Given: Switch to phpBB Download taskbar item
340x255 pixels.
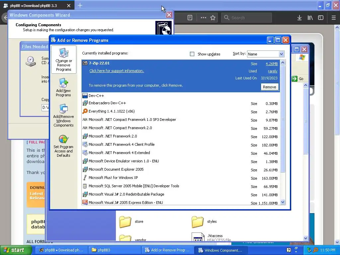Looking at the screenshot, I should (61, 250).
